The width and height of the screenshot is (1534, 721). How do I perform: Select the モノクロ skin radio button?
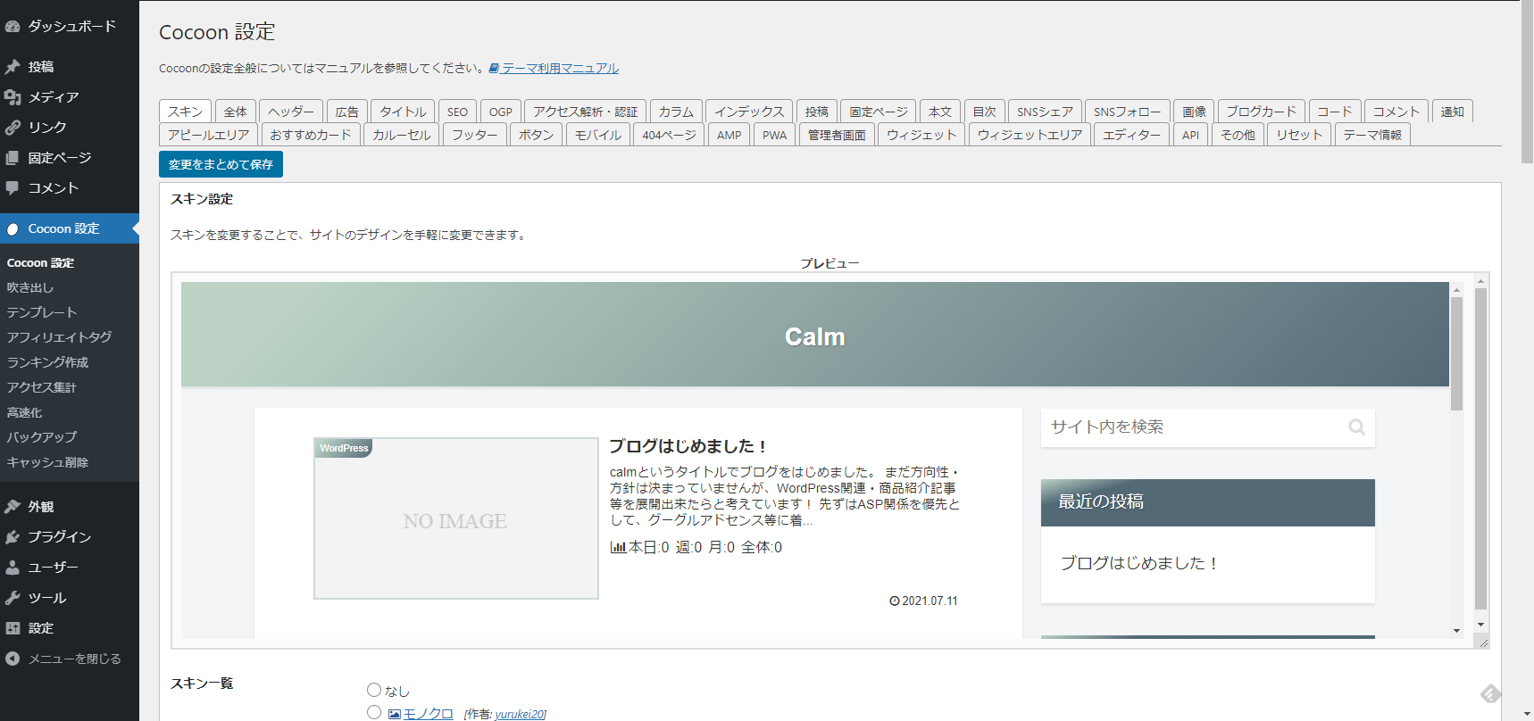[x=374, y=712]
